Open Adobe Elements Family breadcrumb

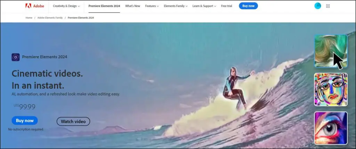[x=50, y=18]
